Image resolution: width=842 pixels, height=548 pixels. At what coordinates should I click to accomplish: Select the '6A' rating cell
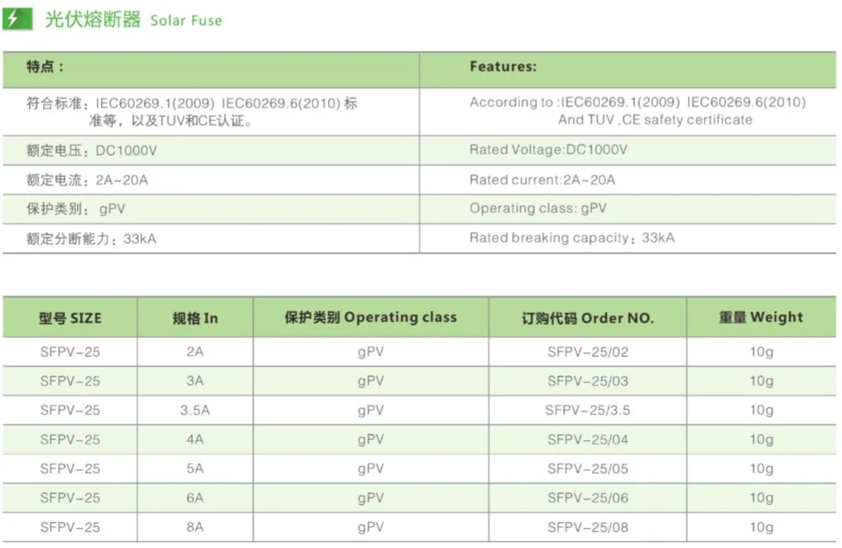(195, 498)
